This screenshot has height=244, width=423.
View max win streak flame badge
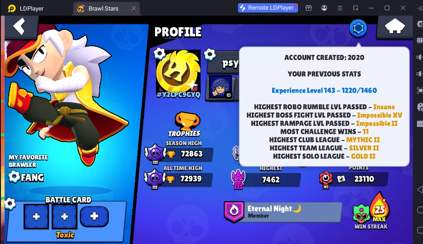click(379, 208)
